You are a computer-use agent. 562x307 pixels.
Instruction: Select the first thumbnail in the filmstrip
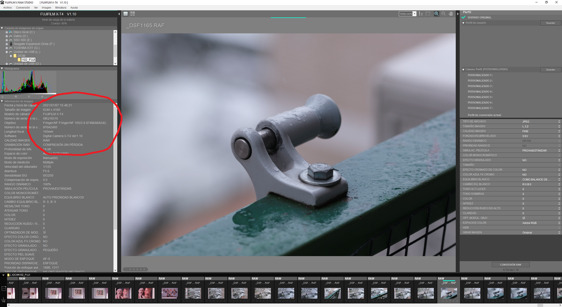click(x=11, y=293)
